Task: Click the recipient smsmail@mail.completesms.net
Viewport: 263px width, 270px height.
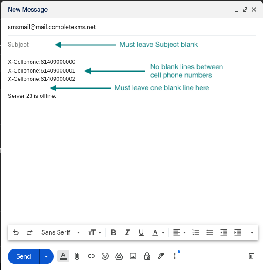Action: 52,27
